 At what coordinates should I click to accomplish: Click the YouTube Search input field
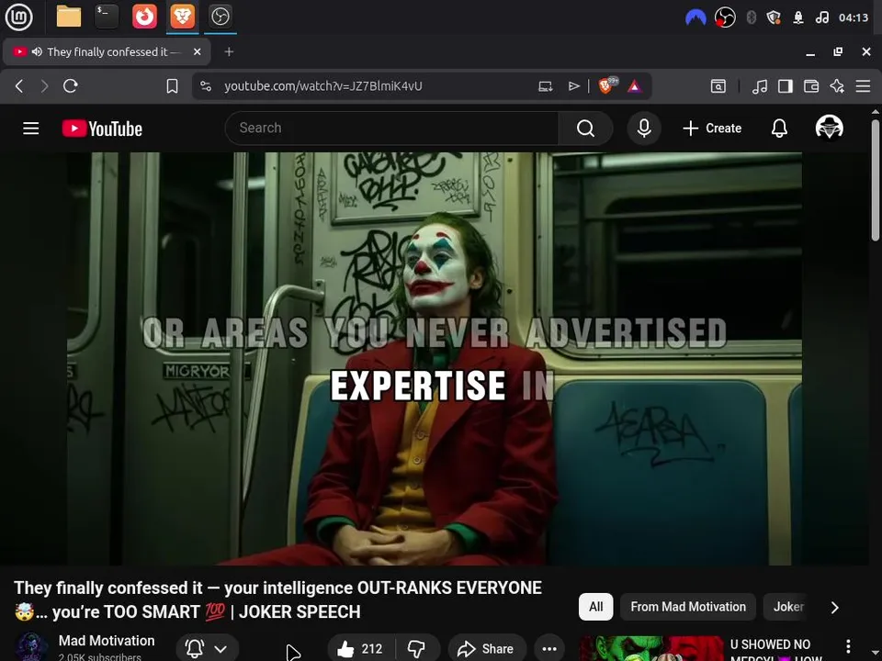[391, 129]
